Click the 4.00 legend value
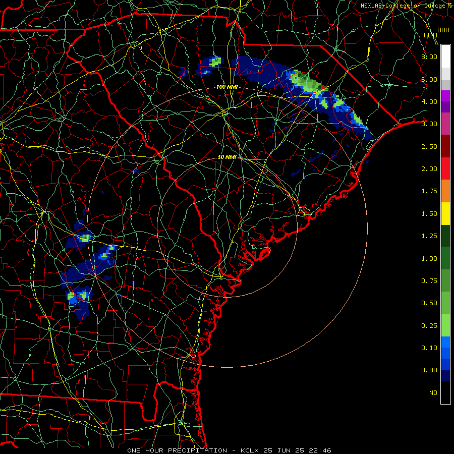 tap(429, 101)
